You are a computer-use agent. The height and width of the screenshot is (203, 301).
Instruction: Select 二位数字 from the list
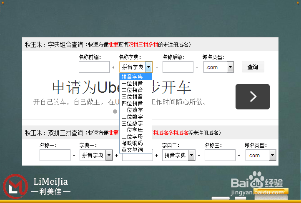tap(136, 116)
